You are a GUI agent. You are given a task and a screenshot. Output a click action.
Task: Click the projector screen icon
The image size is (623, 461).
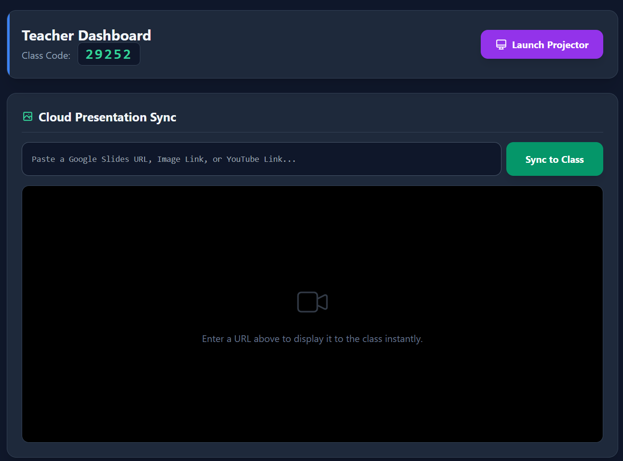coord(501,45)
